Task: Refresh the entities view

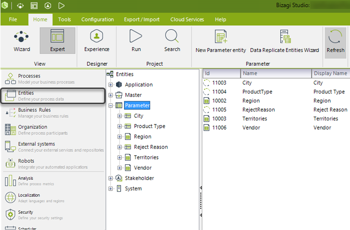Action: click(335, 43)
